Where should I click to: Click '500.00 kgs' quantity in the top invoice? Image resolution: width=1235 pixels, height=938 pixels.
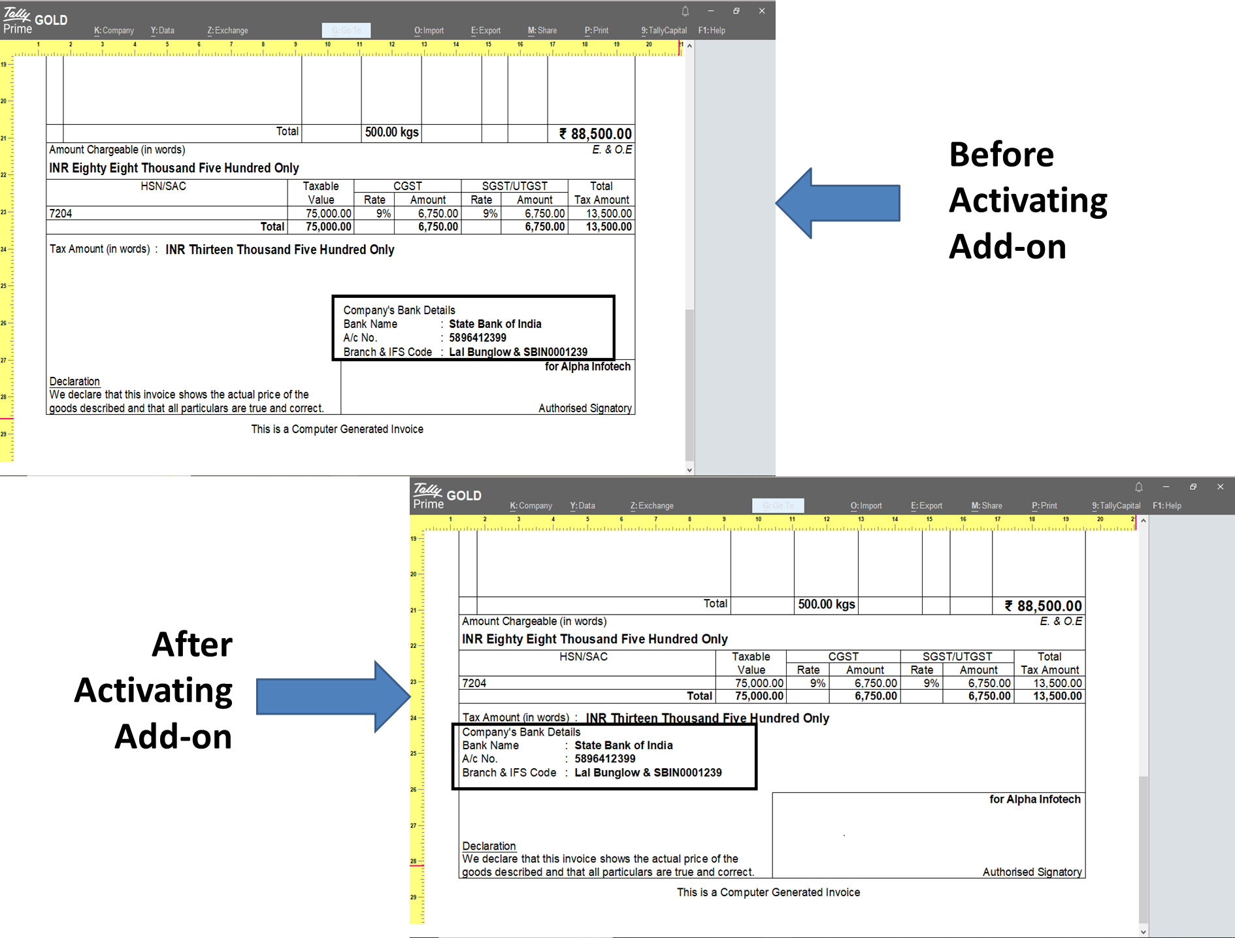(x=391, y=133)
